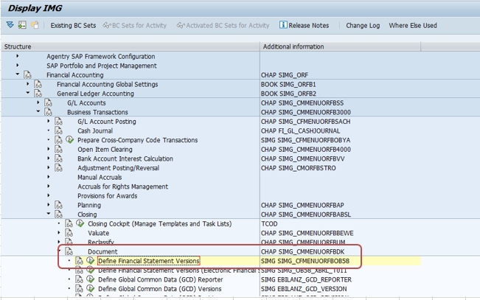Execute Prepare Cross-Company Code Transactions activity icon
The height and width of the screenshot is (300, 480).
click(x=70, y=139)
